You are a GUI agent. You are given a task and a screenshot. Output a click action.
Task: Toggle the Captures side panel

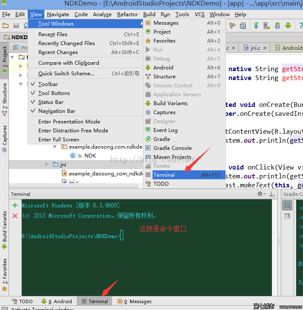(4, 138)
